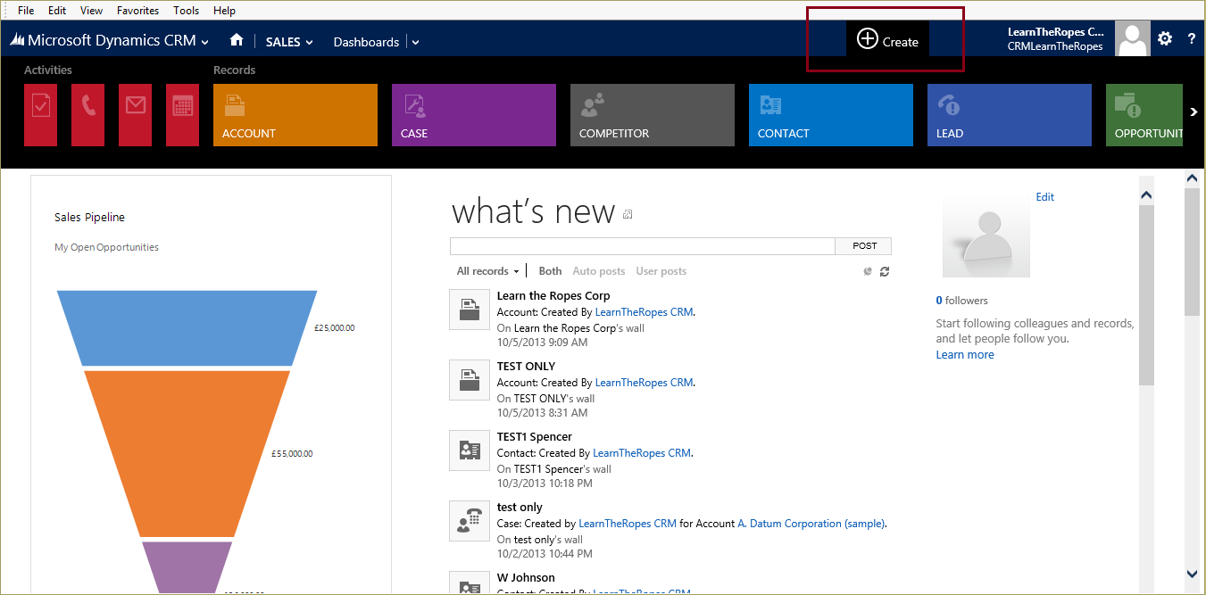Click the Create plus icon
The width and height of the screenshot is (1206, 595).
coord(868,40)
